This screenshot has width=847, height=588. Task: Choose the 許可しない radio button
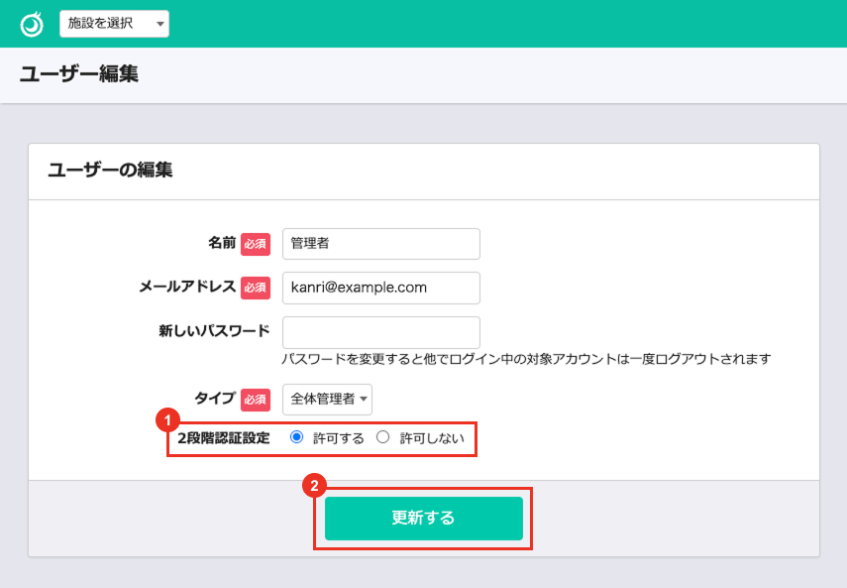point(382,437)
